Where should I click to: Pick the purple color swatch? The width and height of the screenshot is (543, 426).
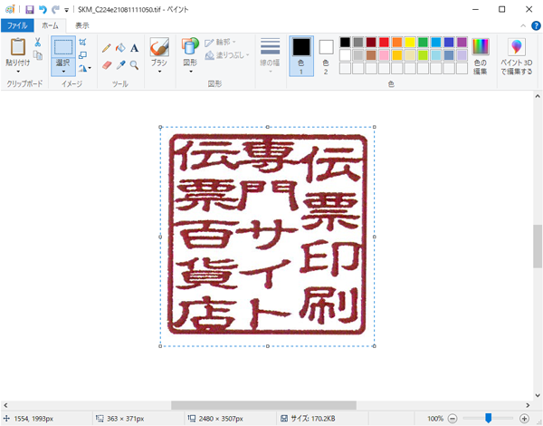462,43
